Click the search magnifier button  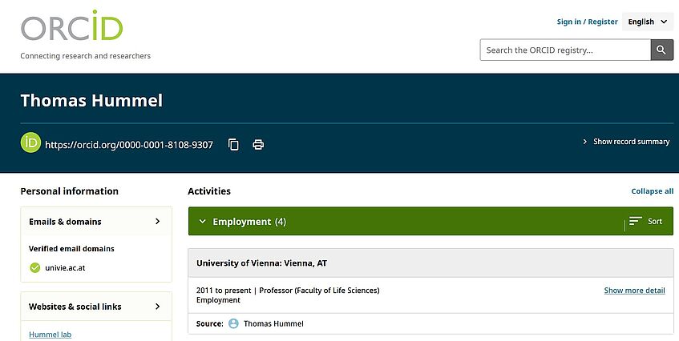[x=661, y=50]
